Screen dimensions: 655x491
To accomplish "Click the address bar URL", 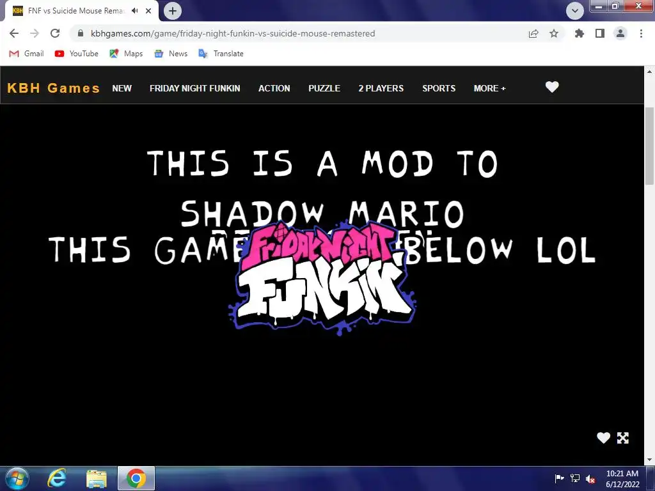I will pos(233,33).
